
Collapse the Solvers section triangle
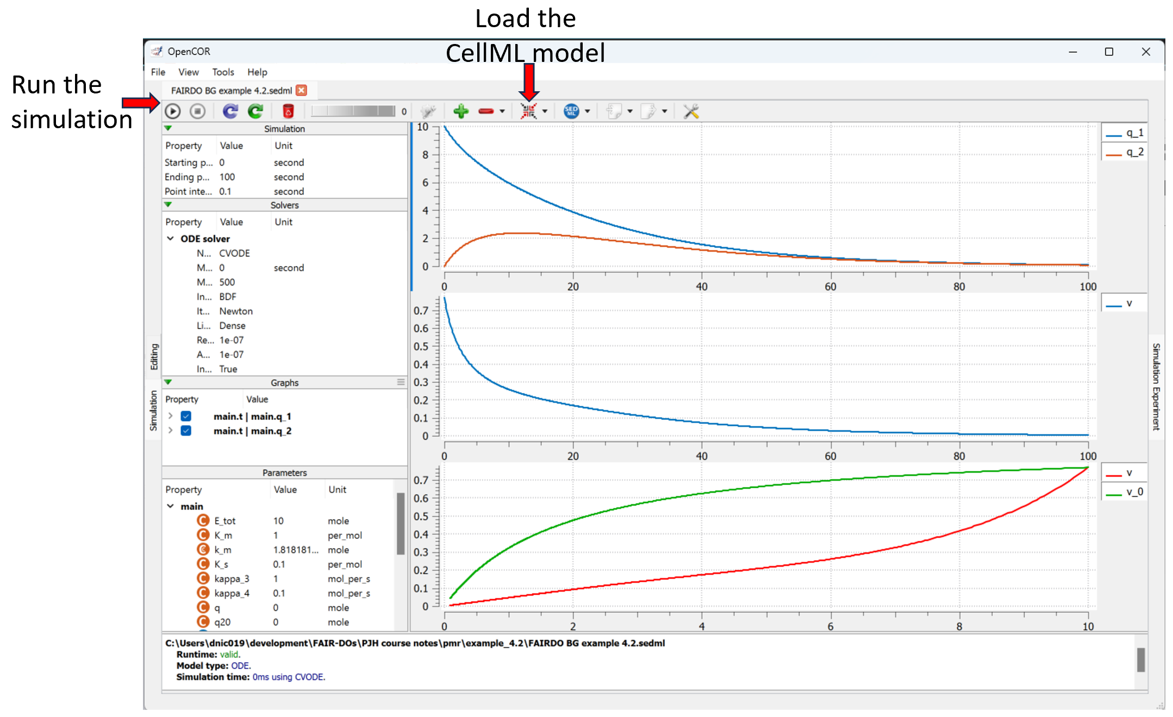pyautogui.click(x=168, y=204)
